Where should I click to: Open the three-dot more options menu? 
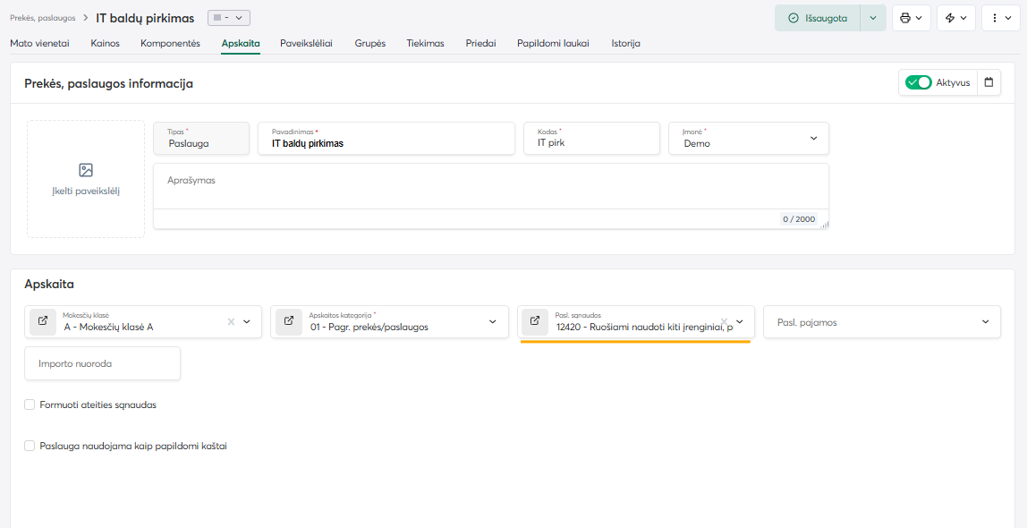[x=1000, y=18]
